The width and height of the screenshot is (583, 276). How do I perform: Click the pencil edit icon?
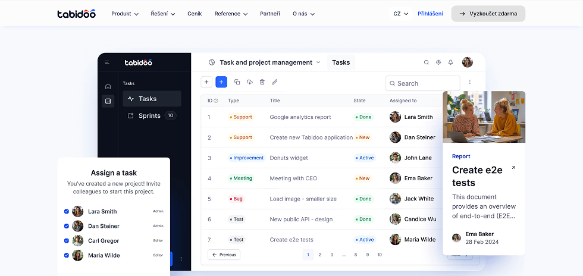point(274,82)
